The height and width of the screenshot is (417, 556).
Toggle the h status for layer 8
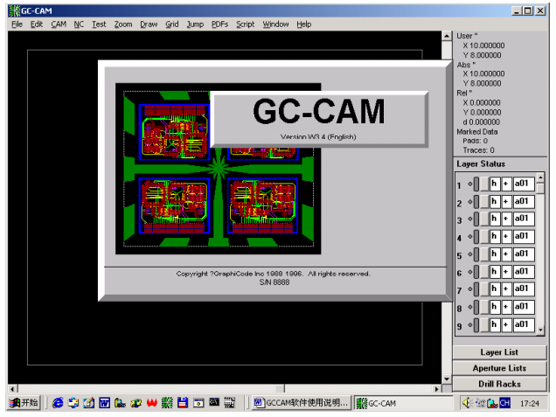click(494, 306)
